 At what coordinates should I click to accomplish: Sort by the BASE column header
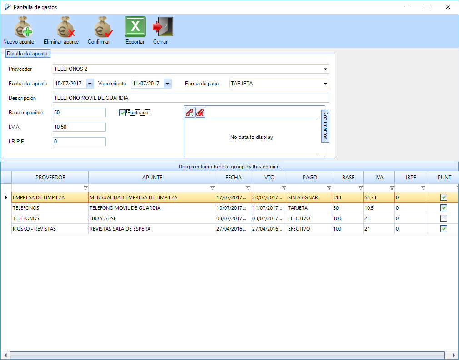tap(348, 178)
